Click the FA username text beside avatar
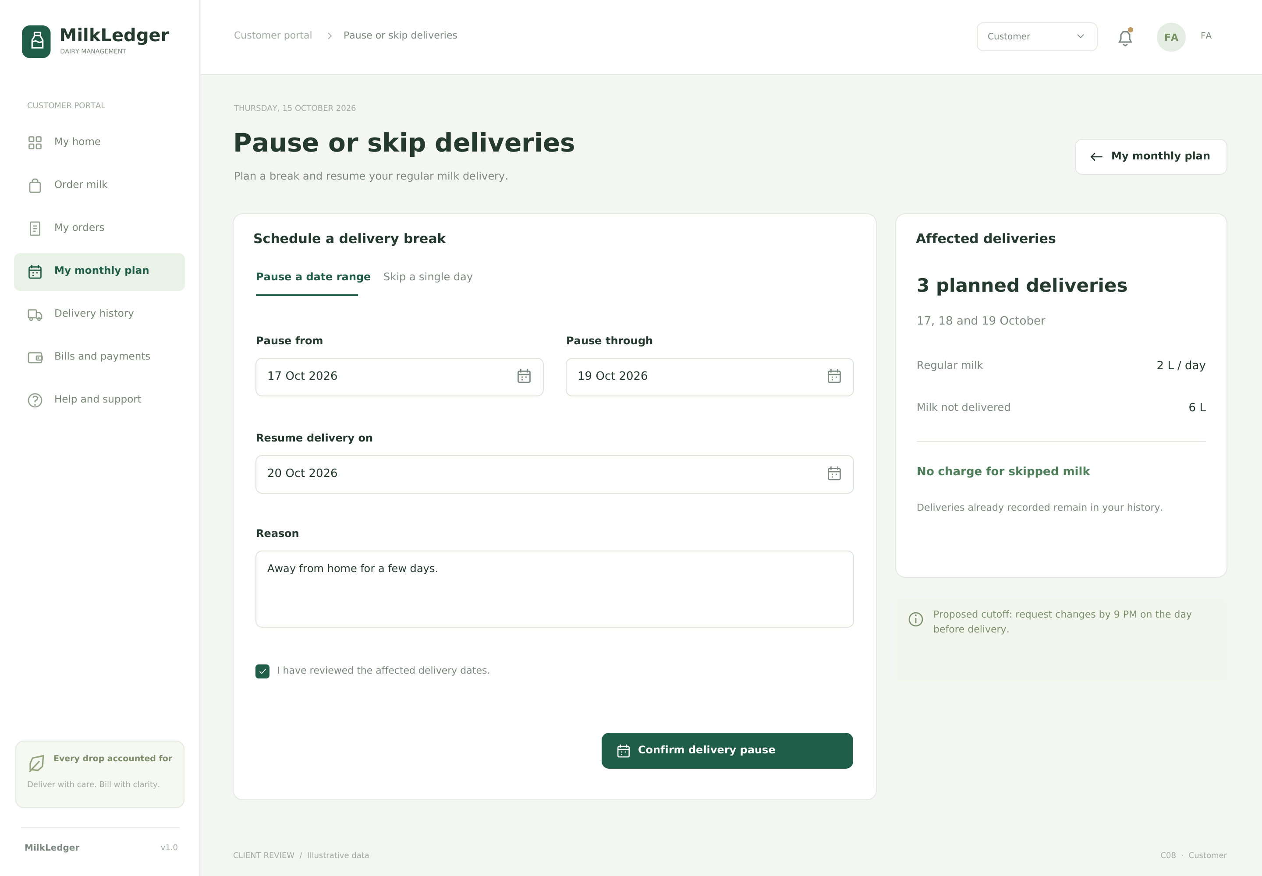The image size is (1262, 876). [1206, 35]
